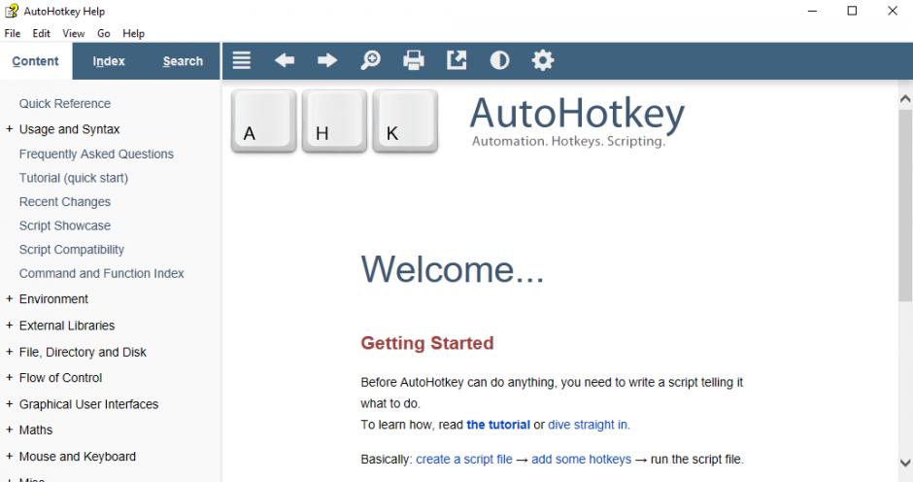
Task: Open settings with the gear icon
Action: [x=543, y=60]
